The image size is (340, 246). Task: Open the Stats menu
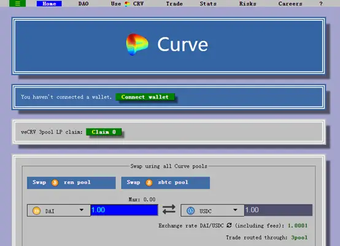[208, 4]
